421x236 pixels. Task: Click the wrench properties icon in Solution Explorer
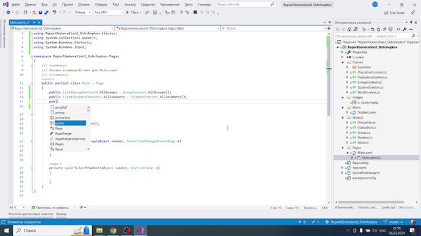pos(405,29)
